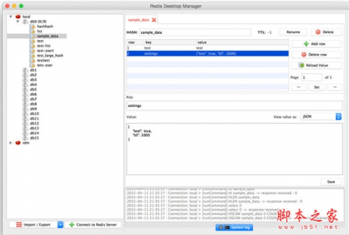Collapse the local connection tree
The width and height of the screenshot is (349, 235).
pyautogui.click(x=10, y=17)
